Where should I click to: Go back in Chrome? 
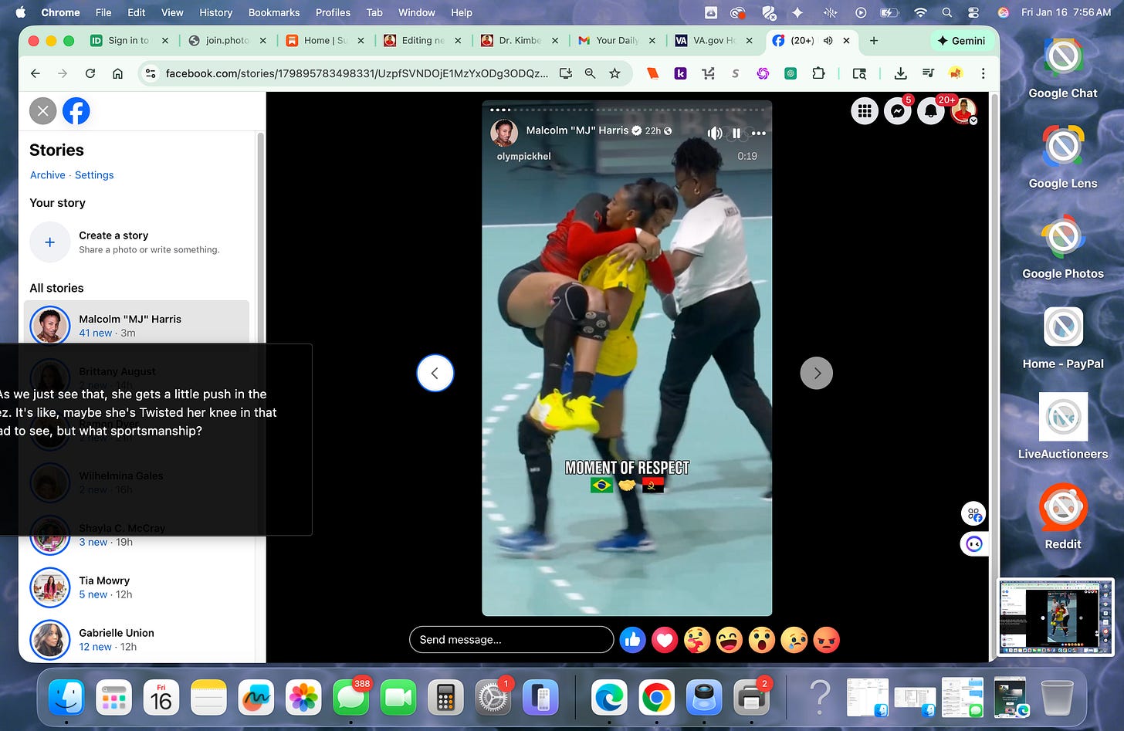pyautogui.click(x=36, y=73)
